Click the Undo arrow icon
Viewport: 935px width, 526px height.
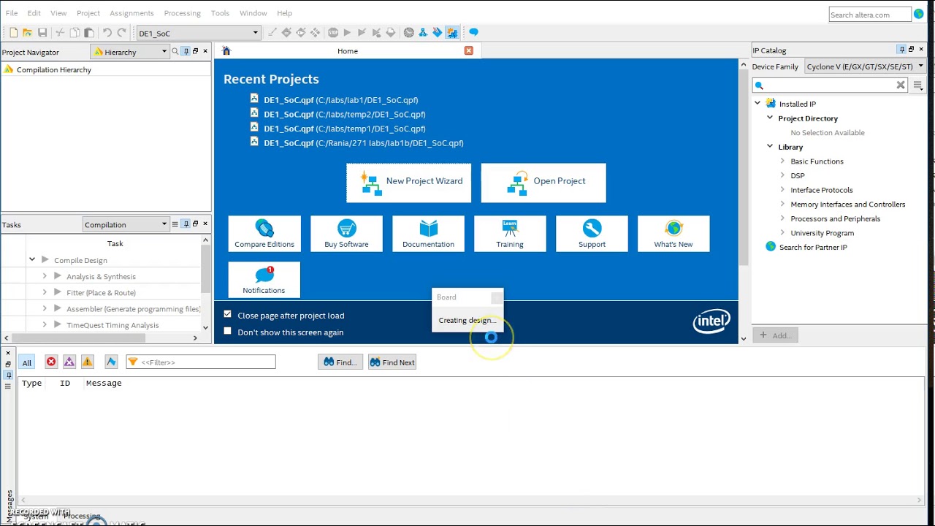(107, 33)
